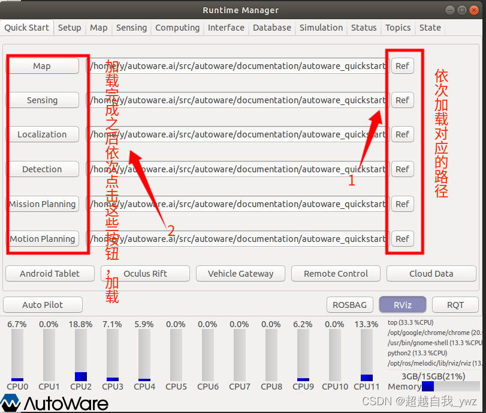Click the CPU0 usage bar

point(17,355)
